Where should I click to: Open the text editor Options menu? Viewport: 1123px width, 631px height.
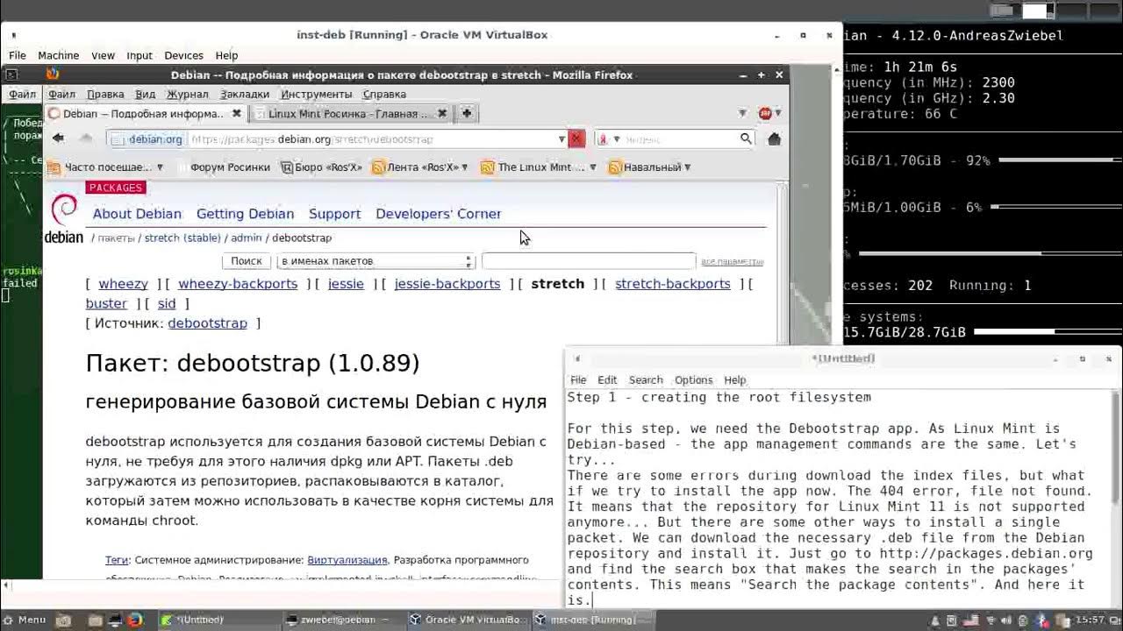(x=693, y=379)
